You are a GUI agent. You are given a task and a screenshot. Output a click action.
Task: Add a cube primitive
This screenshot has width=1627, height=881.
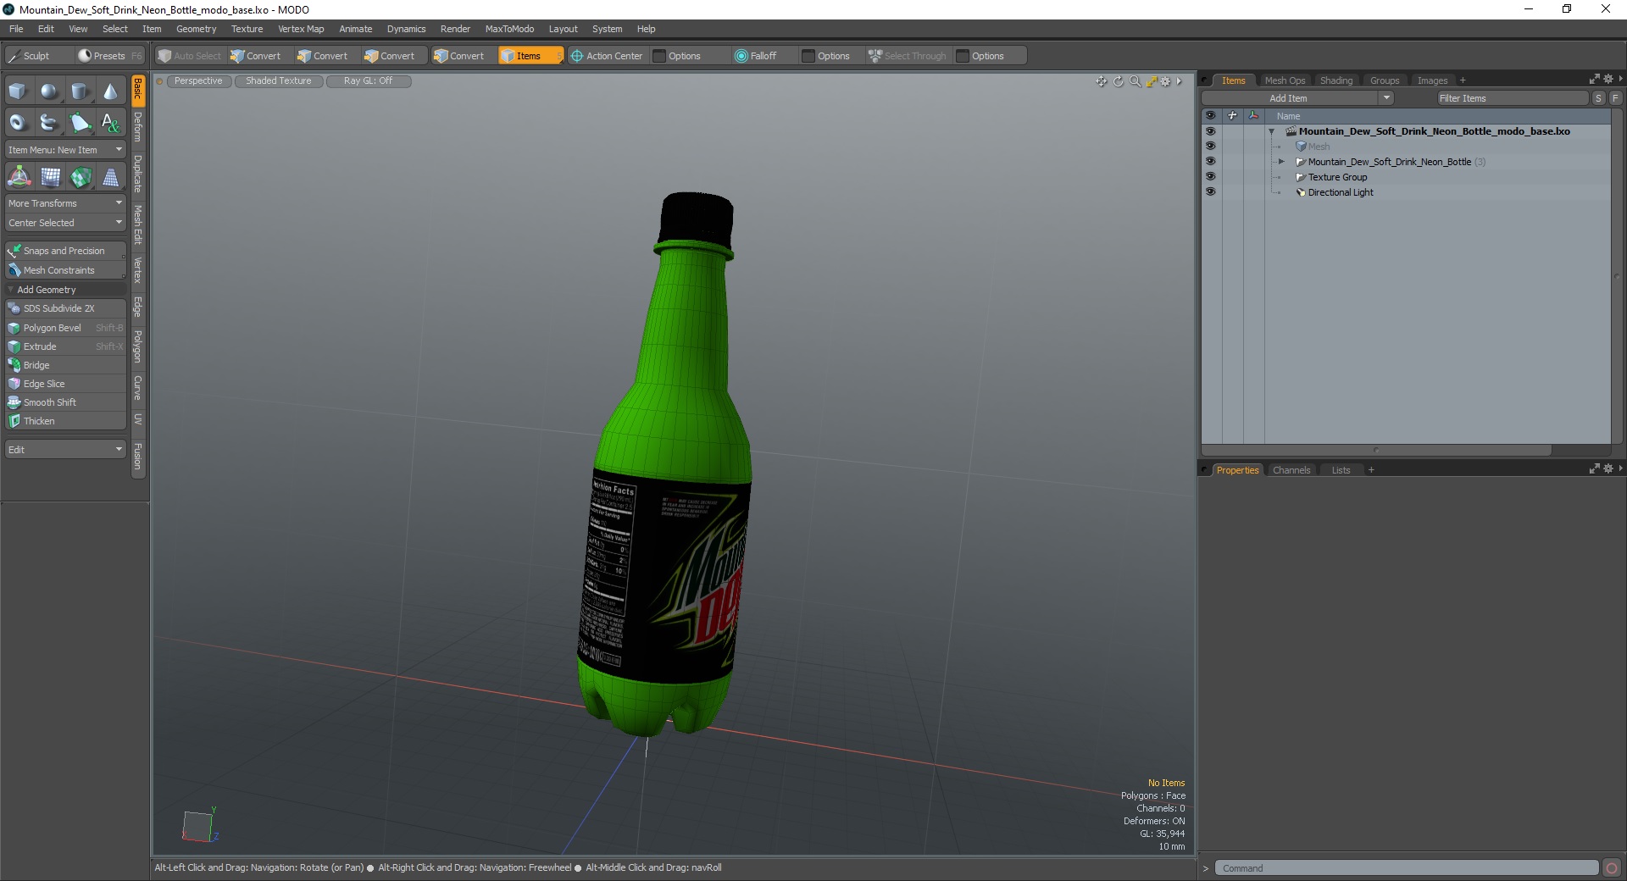point(18,91)
